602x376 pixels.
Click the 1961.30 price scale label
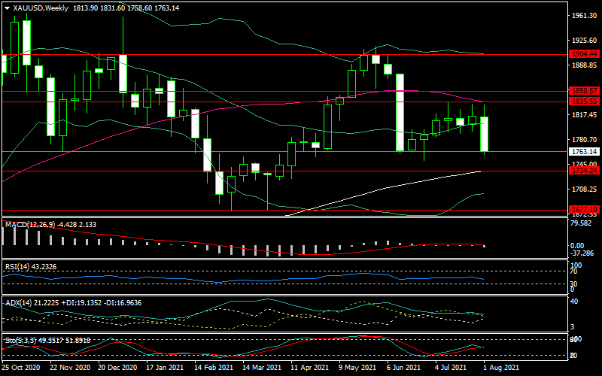tap(585, 16)
